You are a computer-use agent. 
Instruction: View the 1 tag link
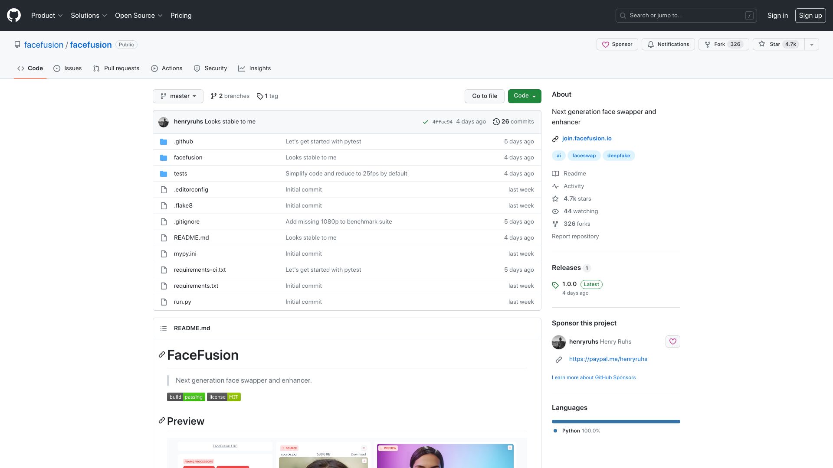click(267, 96)
